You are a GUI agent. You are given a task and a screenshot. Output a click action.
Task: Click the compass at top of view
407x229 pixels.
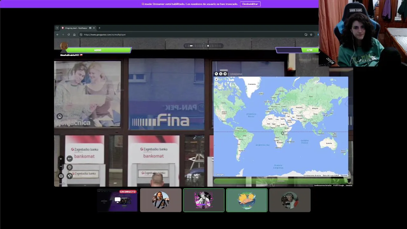(203, 46)
